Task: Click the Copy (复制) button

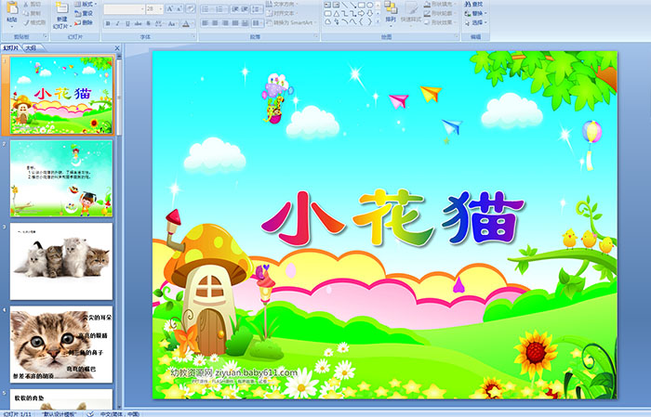Action: pos(33,14)
